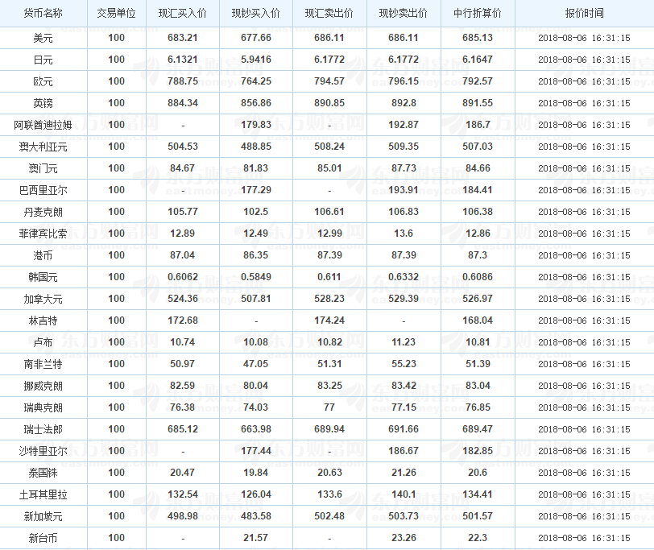Screen dimensions: 654x550
Task: Click the 683.21 value in 美元 row
Action: click(x=183, y=38)
